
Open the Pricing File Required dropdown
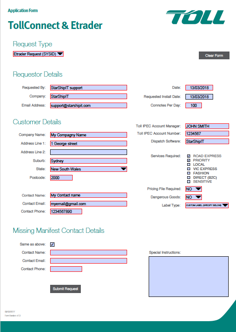pyautogui.click(x=194, y=189)
